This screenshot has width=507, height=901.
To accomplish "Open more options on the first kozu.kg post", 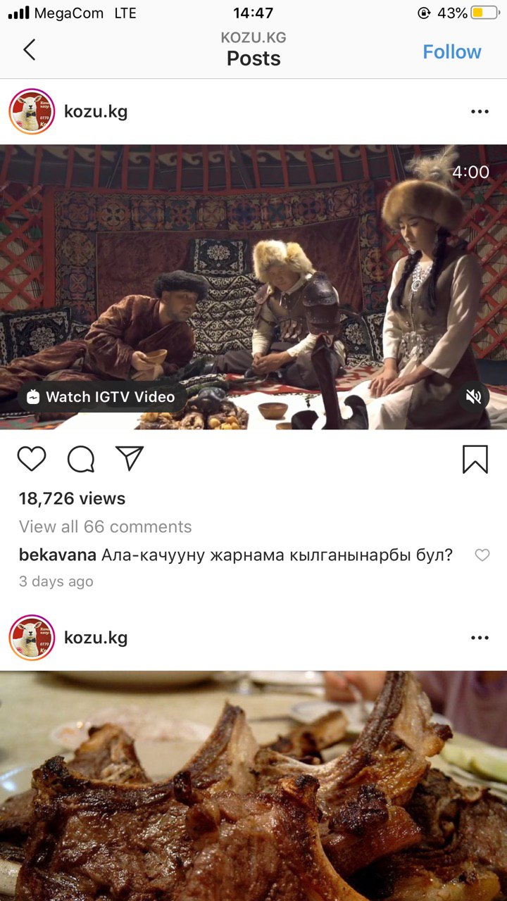I will (480, 112).
